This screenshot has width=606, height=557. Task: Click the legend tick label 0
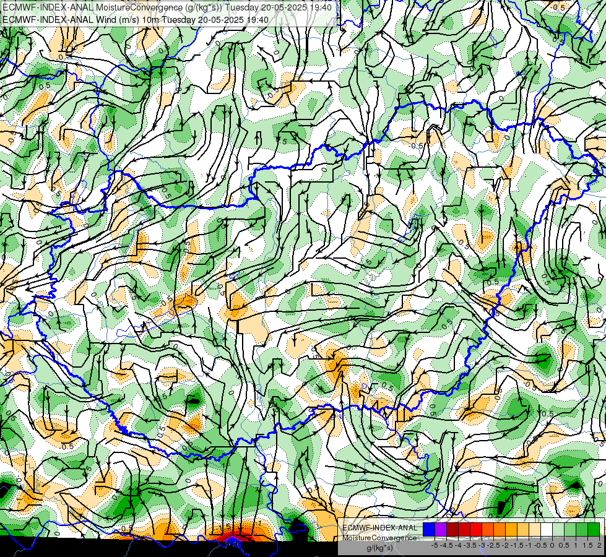click(552, 545)
